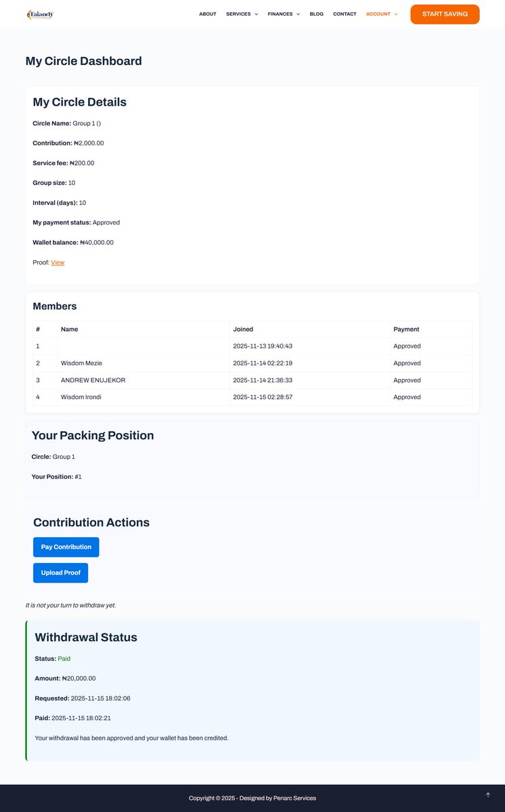This screenshot has width=505, height=812.
Task: Click joined date 2025-11-14 21:36:33
Action: [x=263, y=380]
